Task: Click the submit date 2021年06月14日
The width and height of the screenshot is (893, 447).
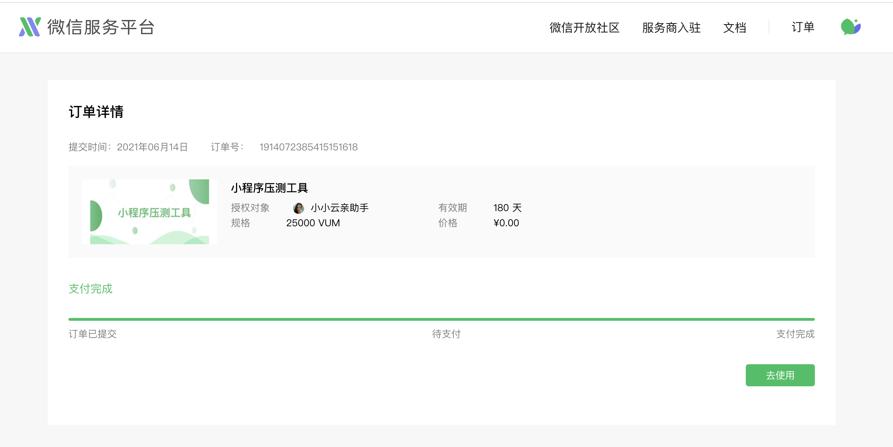Action: coord(152,147)
